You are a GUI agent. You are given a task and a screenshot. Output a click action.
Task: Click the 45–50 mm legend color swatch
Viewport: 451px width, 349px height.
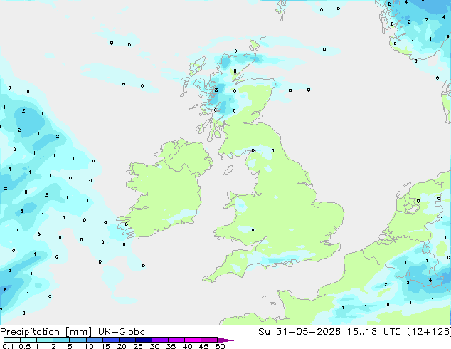[x=209, y=340]
